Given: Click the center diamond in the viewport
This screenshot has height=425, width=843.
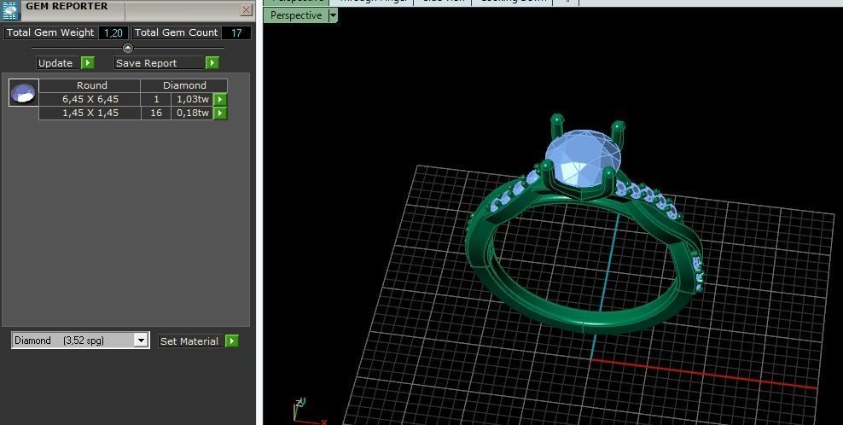Looking at the screenshot, I should [583, 158].
